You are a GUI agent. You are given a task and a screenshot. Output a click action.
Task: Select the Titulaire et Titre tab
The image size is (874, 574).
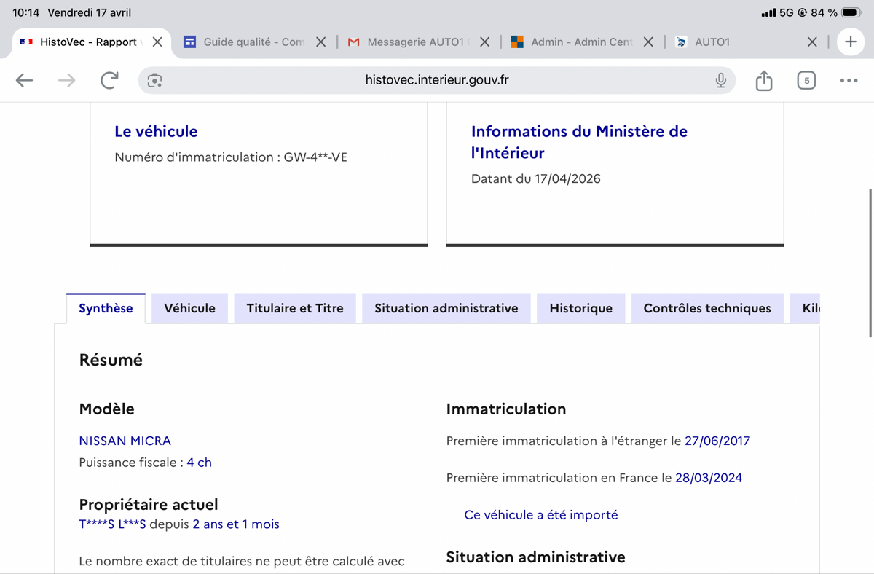coord(294,308)
